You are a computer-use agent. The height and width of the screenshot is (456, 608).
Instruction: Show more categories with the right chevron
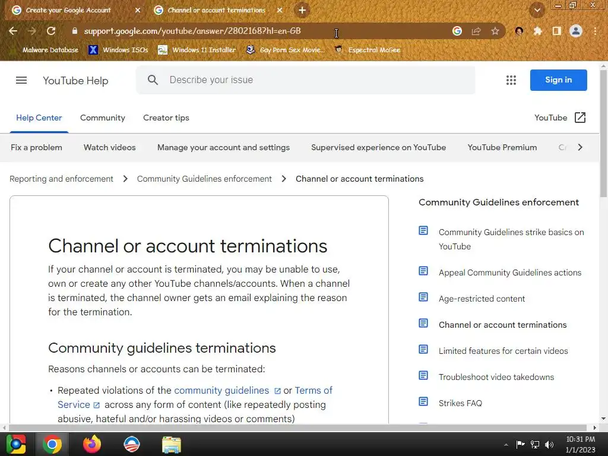580,147
